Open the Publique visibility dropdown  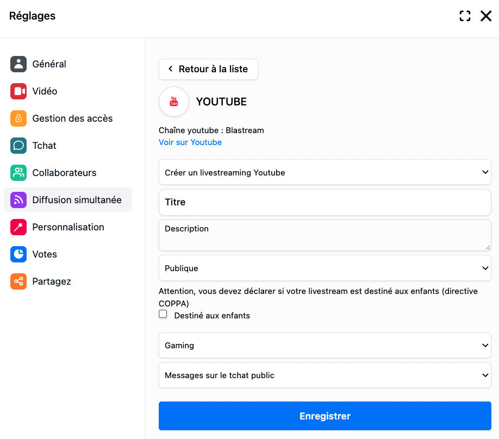(325, 268)
